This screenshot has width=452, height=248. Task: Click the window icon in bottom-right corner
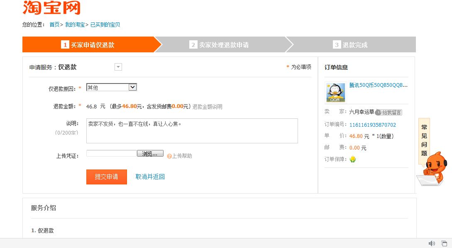pos(444,243)
